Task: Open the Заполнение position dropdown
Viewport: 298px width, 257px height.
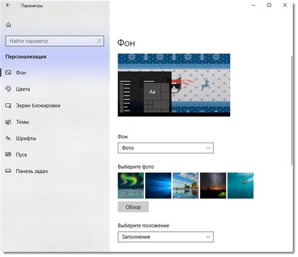Action: point(165,237)
